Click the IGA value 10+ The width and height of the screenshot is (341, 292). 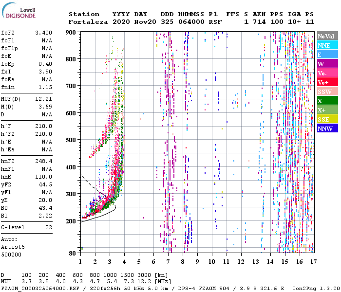[x=294, y=22]
